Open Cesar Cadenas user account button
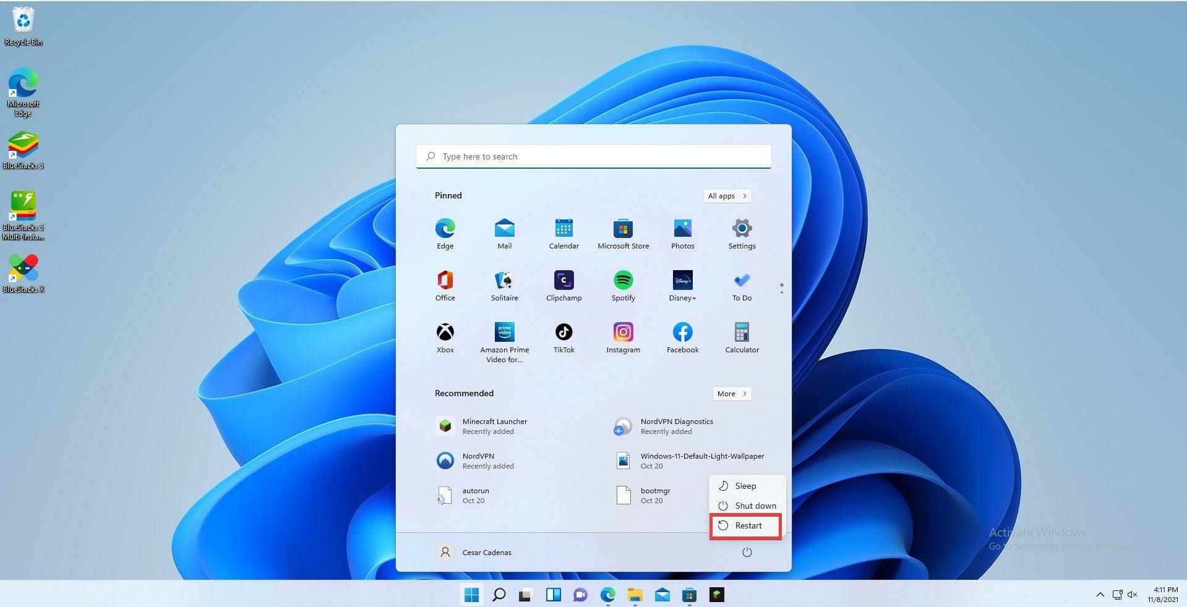 coord(474,553)
